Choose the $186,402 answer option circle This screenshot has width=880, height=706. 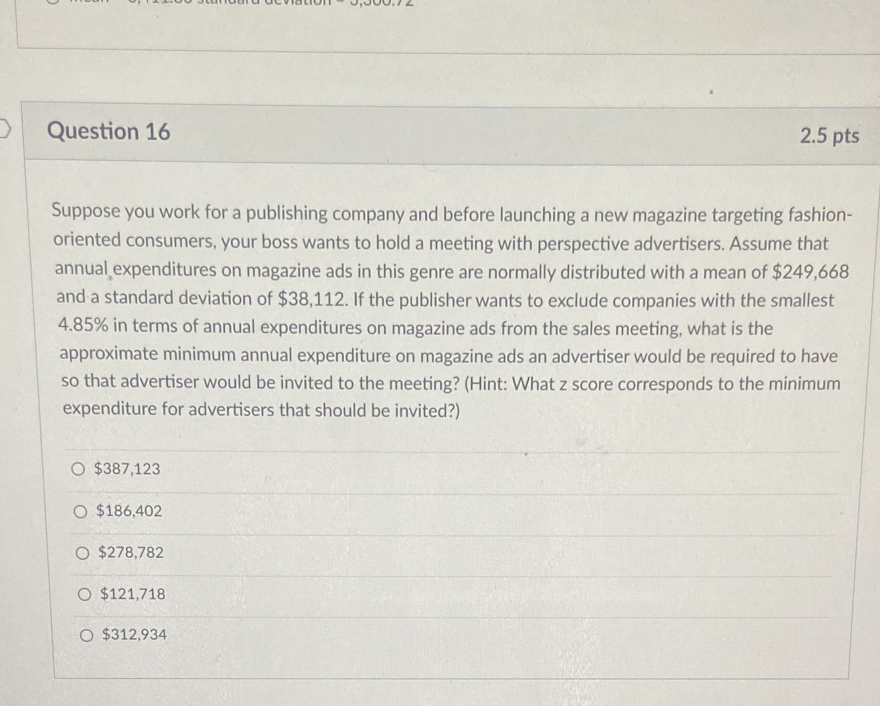(x=80, y=512)
